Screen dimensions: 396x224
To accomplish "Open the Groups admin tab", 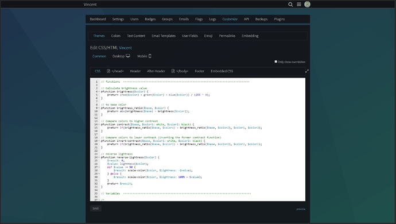I will click(x=167, y=19).
